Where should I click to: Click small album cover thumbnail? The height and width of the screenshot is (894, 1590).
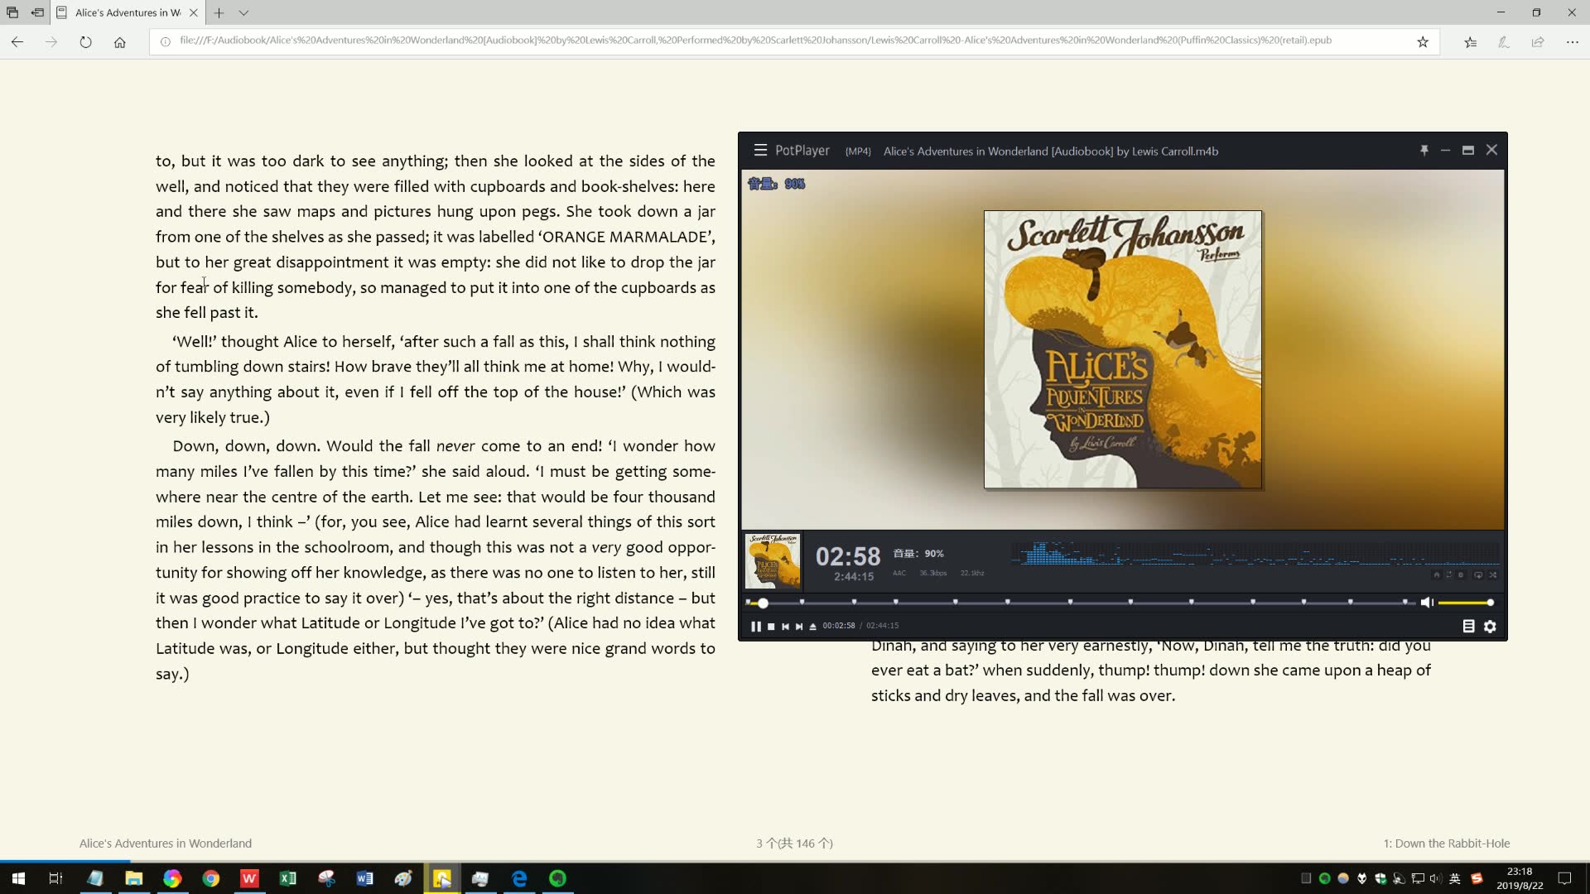[x=773, y=561]
